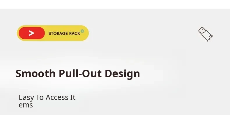This screenshot has height=115, width=230.
Task: Click the word 'RACK' on the yellow badge
Action: tap(75, 33)
